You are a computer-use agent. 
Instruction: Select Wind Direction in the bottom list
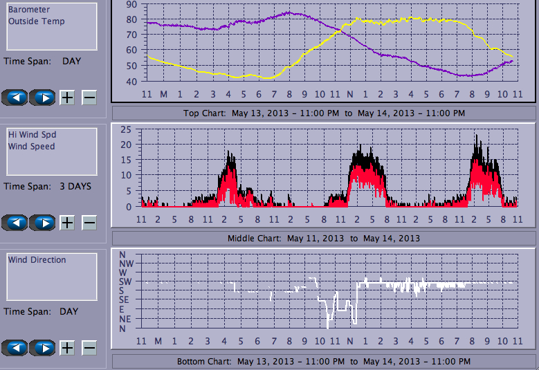[37, 260]
